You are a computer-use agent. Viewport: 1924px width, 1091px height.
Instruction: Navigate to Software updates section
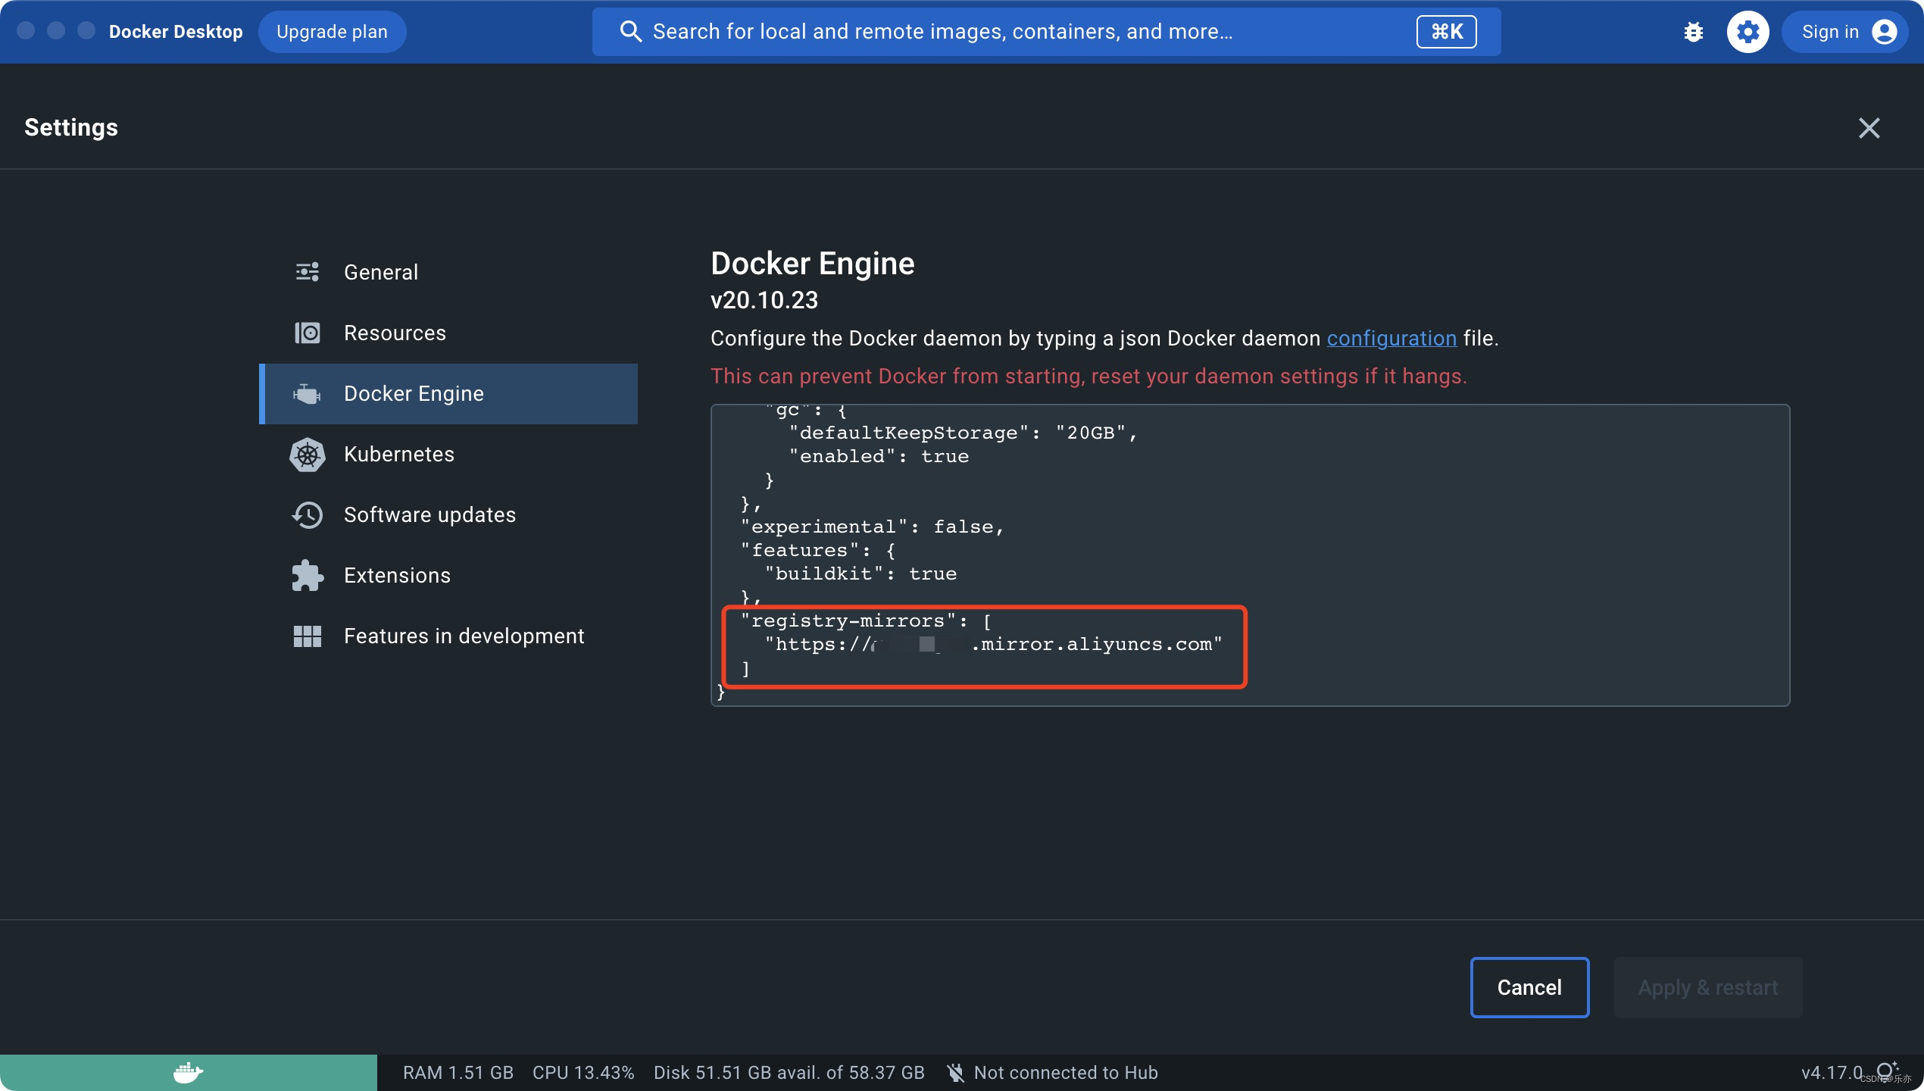click(x=429, y=514)
